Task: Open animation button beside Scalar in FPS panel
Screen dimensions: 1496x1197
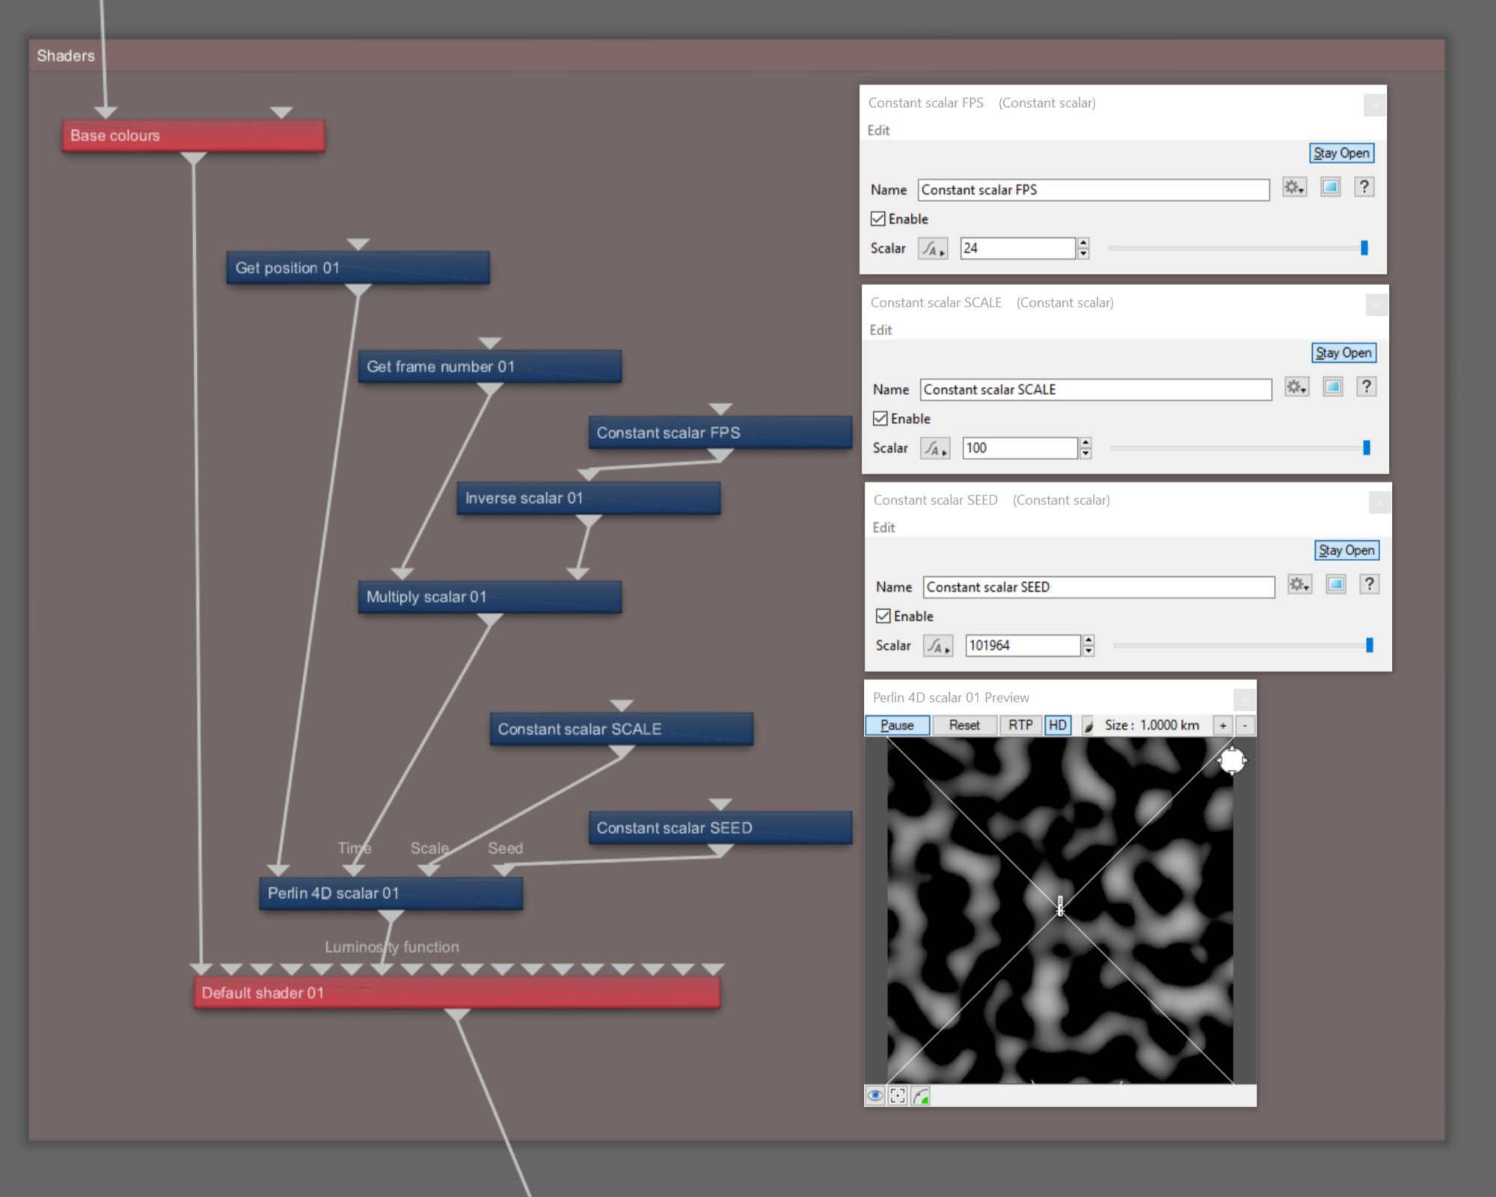Action: (x=933, y=248)
